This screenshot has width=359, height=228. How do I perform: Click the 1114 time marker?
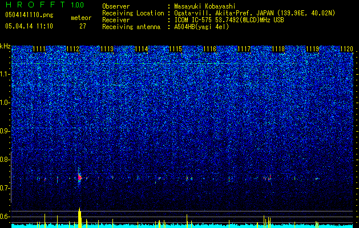[142, 49]
